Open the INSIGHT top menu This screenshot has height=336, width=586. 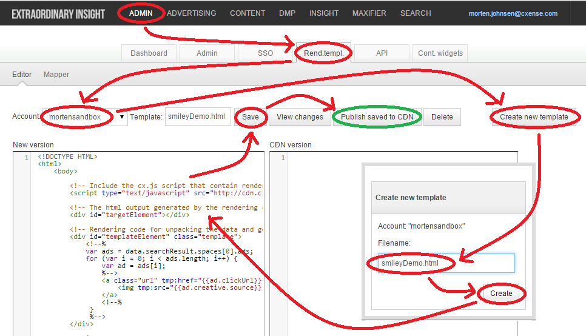pos(324,13)
